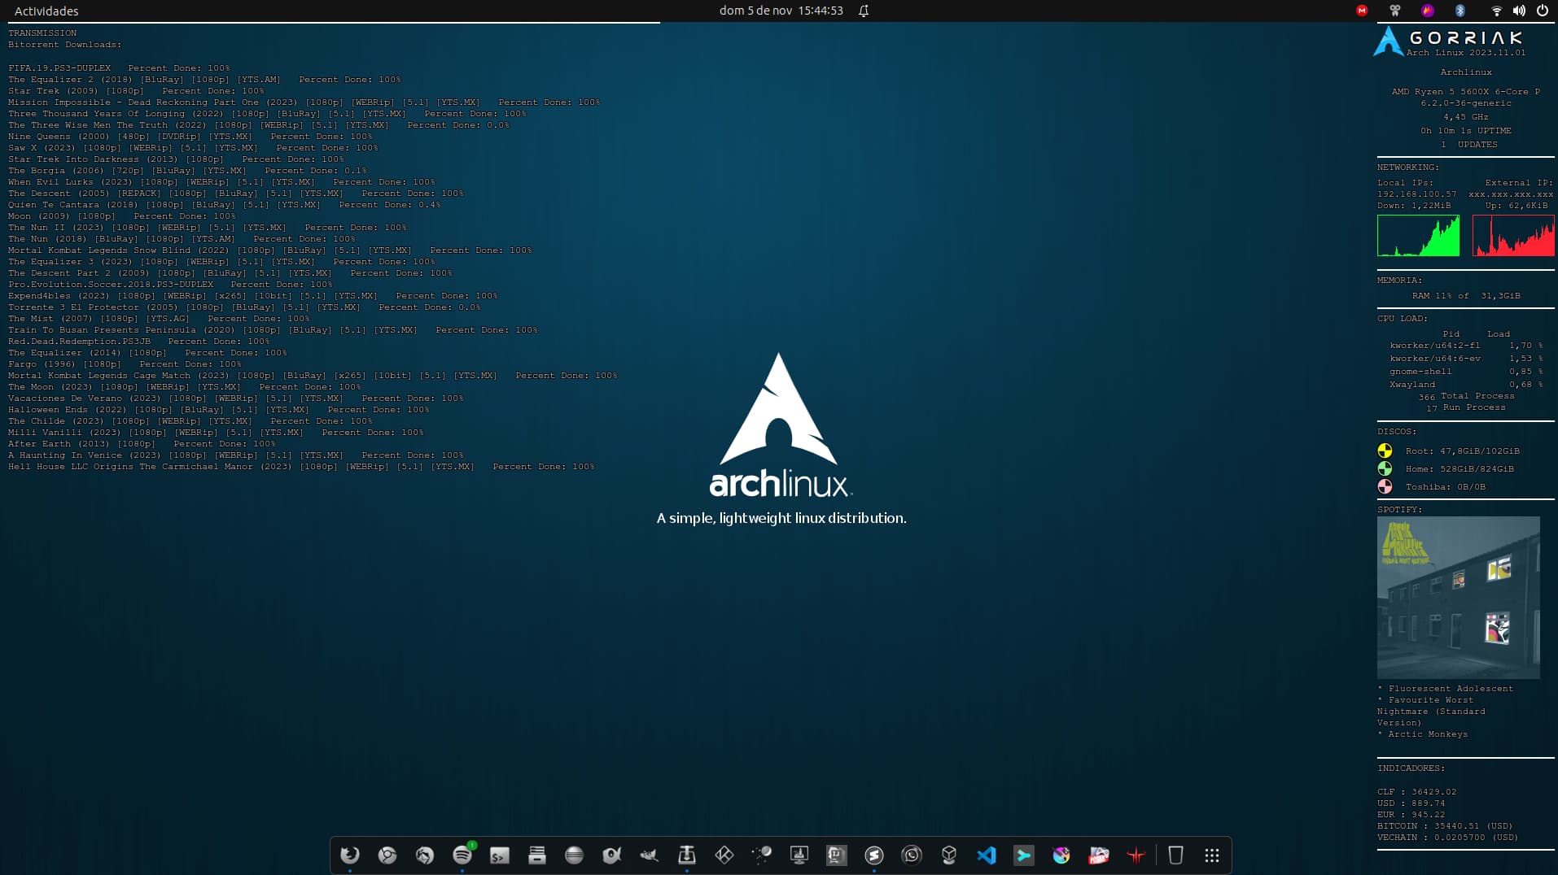Image resolution: width=1558 pixels, height=875 pixels.
Task: Click the EUR : 945.22 indicator
Action: (1411, 815)
